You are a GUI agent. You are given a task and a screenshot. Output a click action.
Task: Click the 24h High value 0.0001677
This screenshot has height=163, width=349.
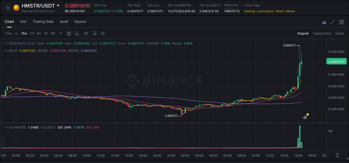coord(135,11)
